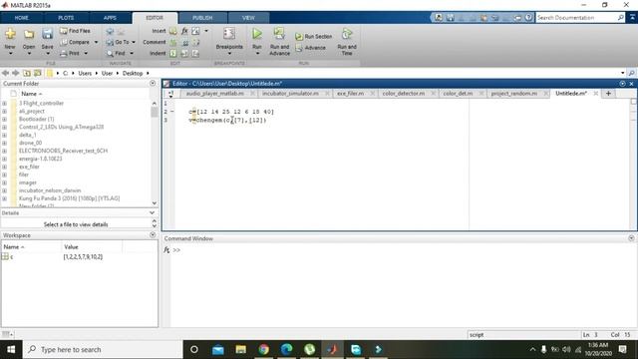
Task: Select the energia-1.8.10E23 folder
Action: coord(40,159)
